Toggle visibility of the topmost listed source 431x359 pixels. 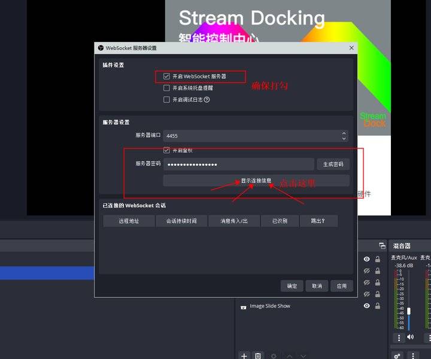[x=367, y=259]
